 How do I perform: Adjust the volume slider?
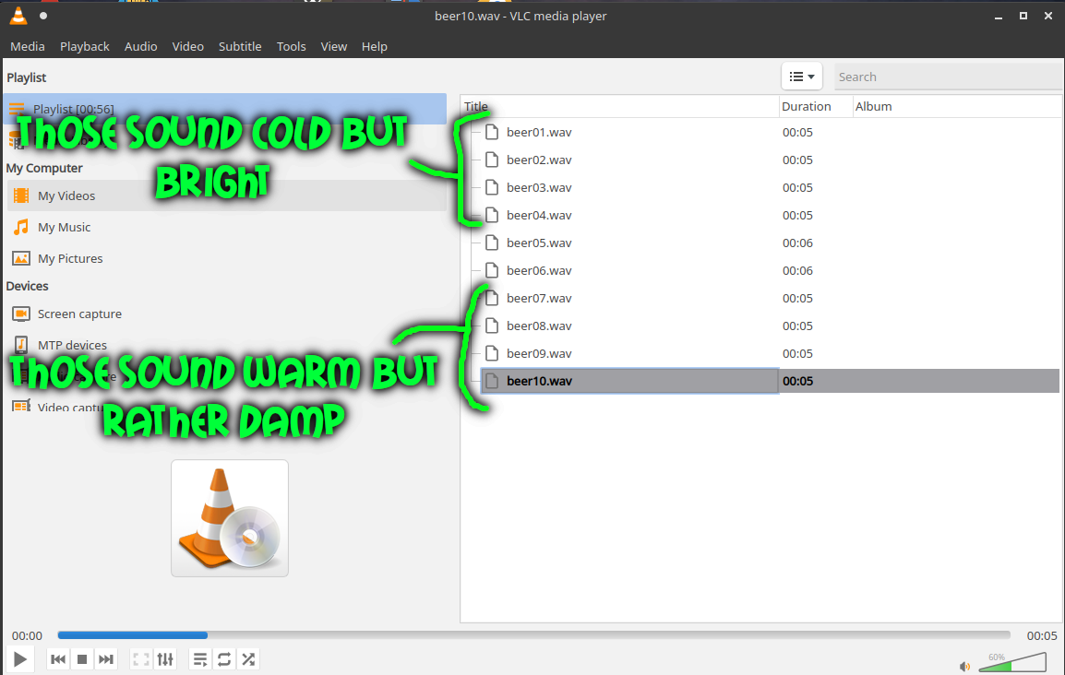coord(1012,661)
